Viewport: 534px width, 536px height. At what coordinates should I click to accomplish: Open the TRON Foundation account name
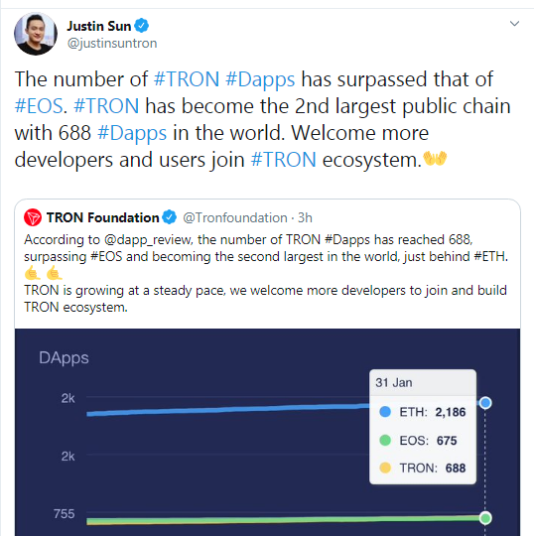coord(102,217)
